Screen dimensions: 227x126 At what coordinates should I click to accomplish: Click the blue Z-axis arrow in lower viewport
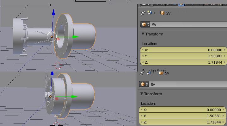point(52,73)
